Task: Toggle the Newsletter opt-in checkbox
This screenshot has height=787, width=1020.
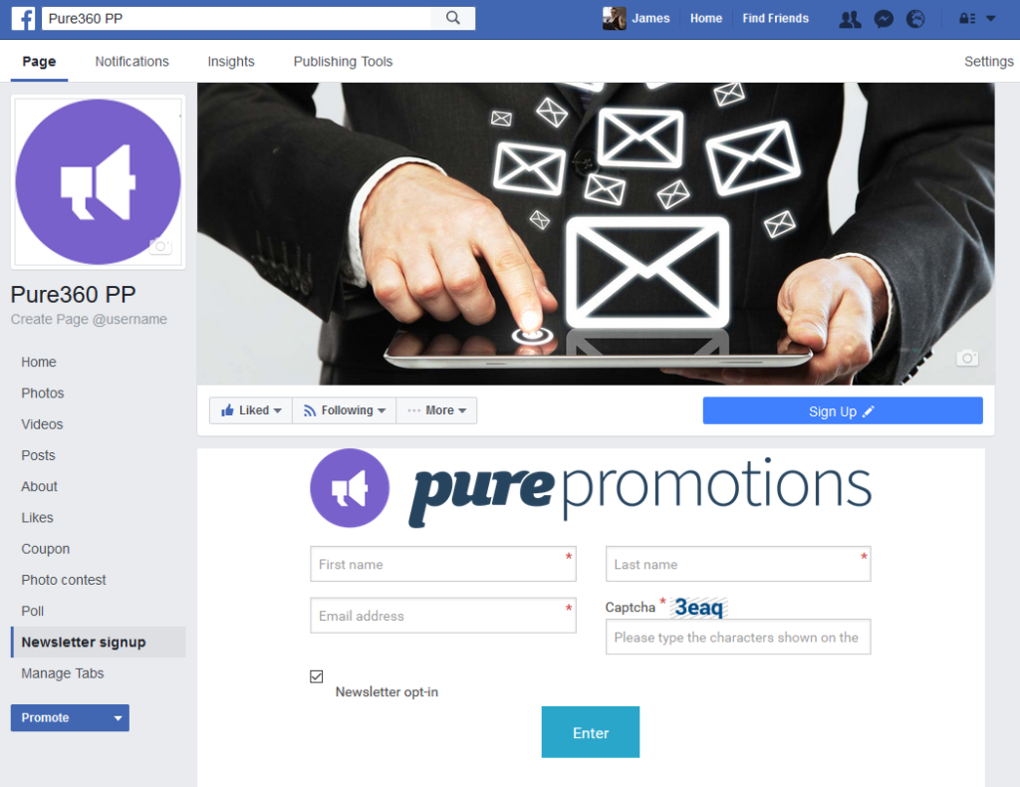Action: coord(316,676)
